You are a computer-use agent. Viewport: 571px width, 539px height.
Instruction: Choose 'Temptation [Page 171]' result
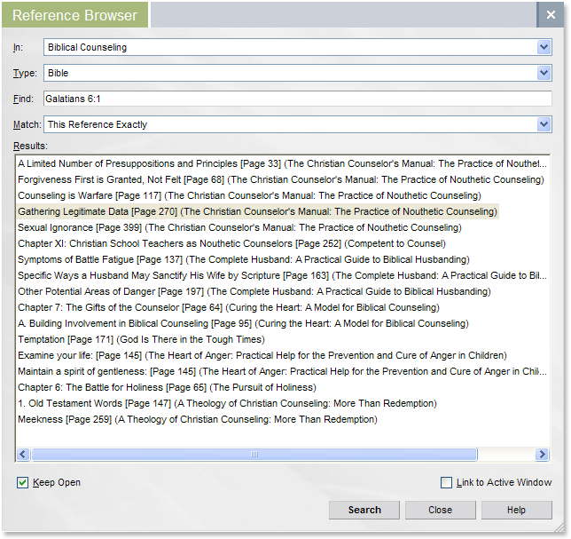click(x=140, y=339)
